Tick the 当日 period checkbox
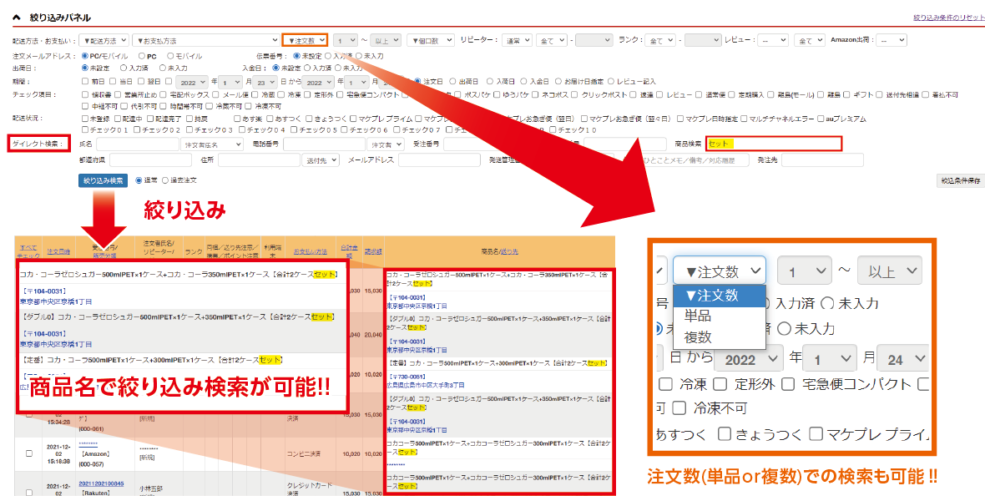Screen dimensions: 985x496 click(x=113, y=82)
